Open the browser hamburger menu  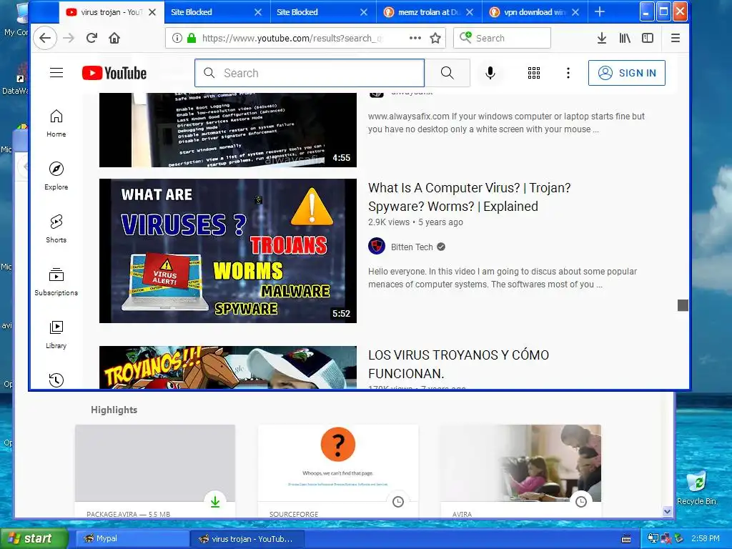(x=675, y=39)
